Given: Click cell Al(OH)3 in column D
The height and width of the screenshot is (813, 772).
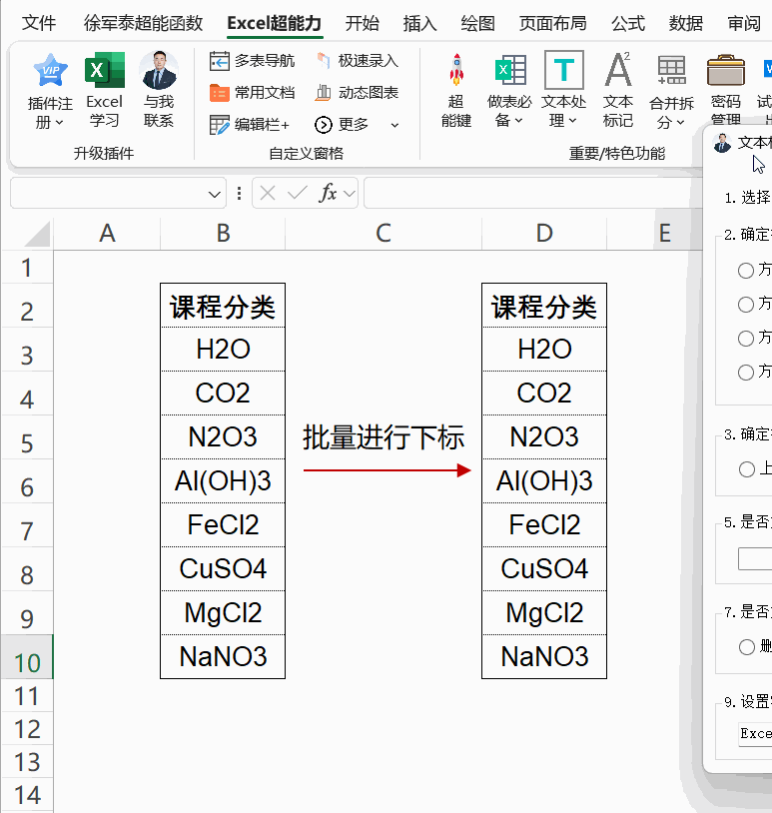Looking at the screenshot, I should coord(544,480).
